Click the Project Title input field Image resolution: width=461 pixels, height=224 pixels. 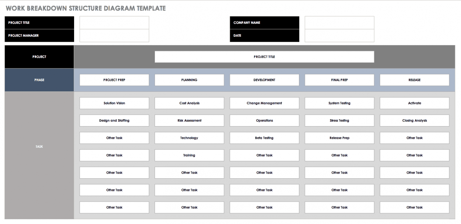point(114,23)
